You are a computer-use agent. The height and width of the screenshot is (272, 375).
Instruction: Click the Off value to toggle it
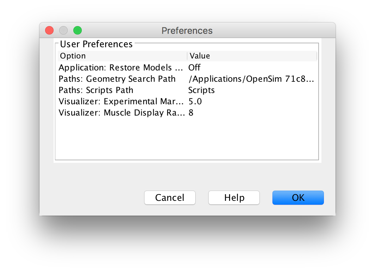click(194, 67)
